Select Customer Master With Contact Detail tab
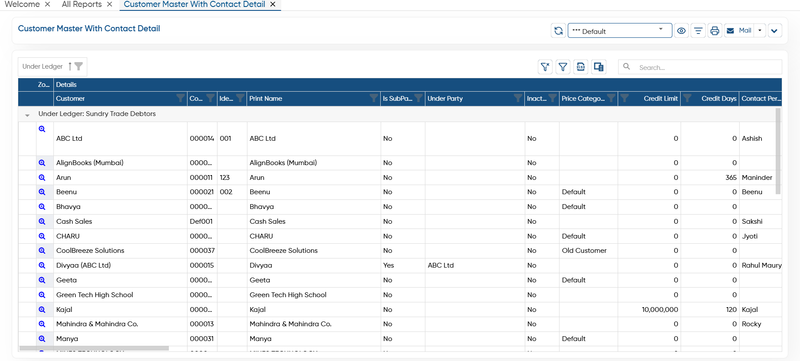 [x=194, y=4]
